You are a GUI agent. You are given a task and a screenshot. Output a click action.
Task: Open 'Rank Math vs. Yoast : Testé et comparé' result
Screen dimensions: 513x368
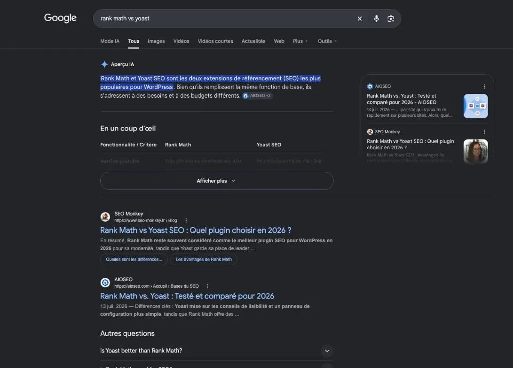187,296
